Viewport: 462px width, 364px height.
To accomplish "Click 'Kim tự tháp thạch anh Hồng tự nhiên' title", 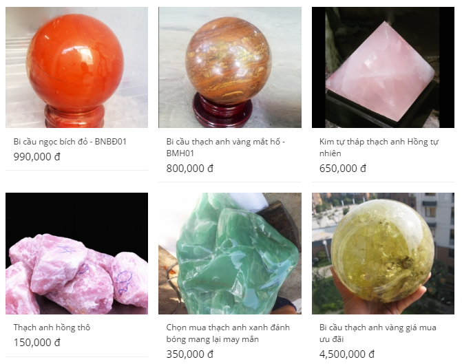I will coord(379,147).
